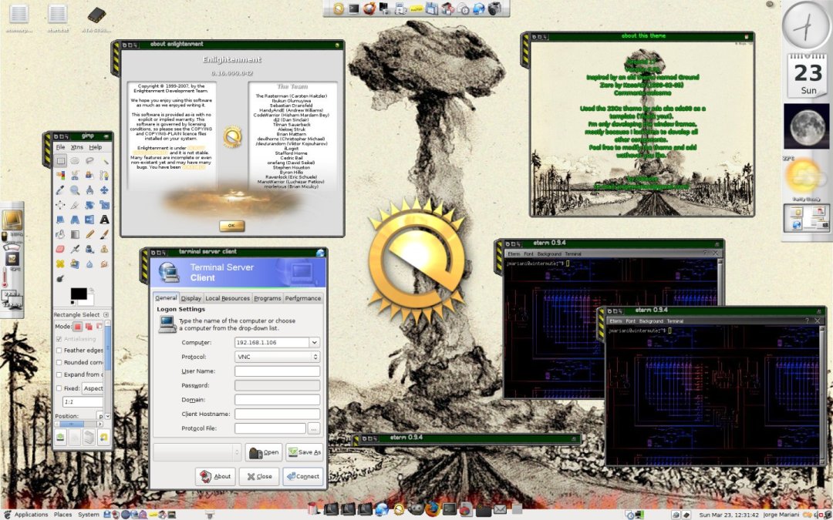Switch to the Programs tab

[x=267, y=298]
